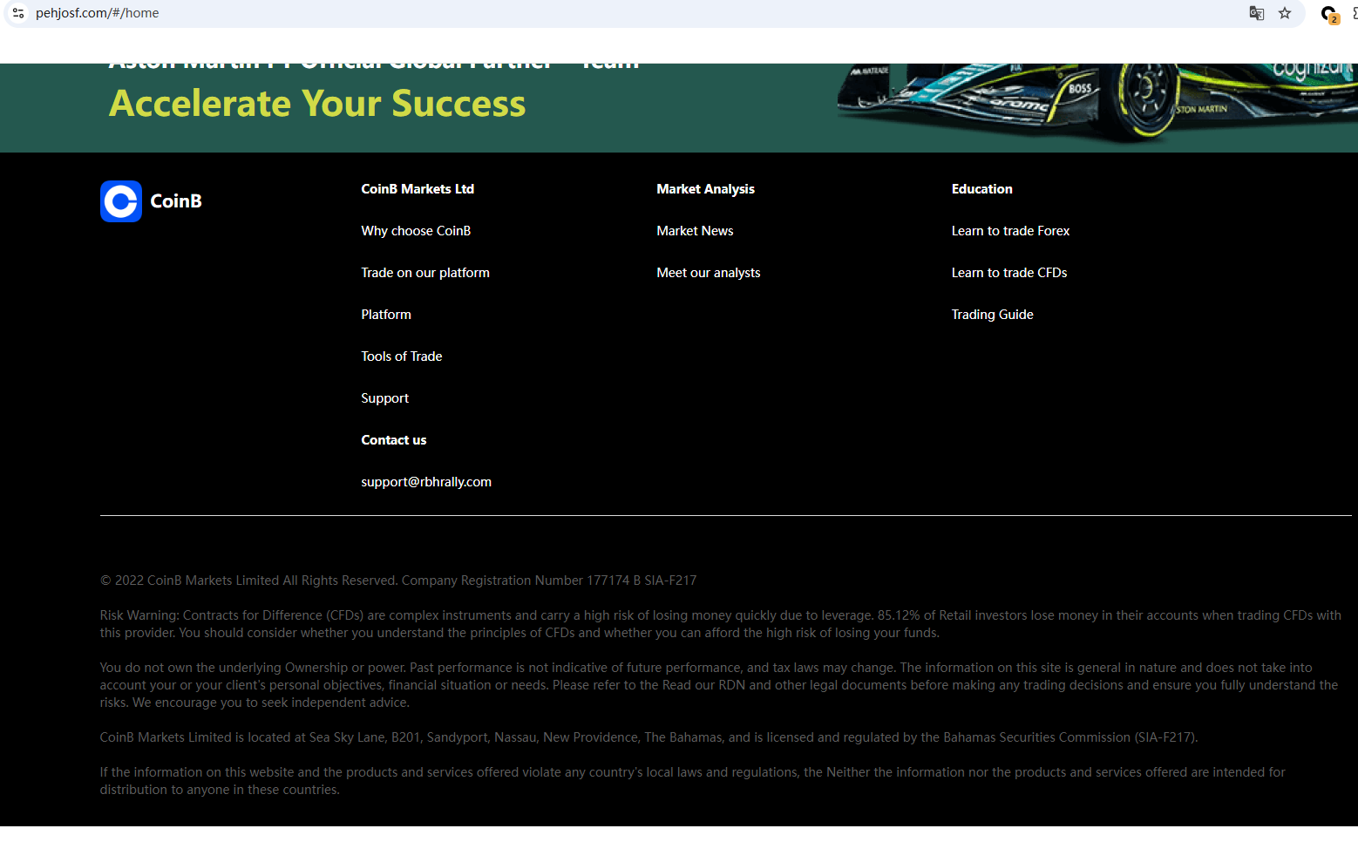Open the Why choose CoinB link
The width and height of the screenshot is (1358, 842).
(416, 231)
